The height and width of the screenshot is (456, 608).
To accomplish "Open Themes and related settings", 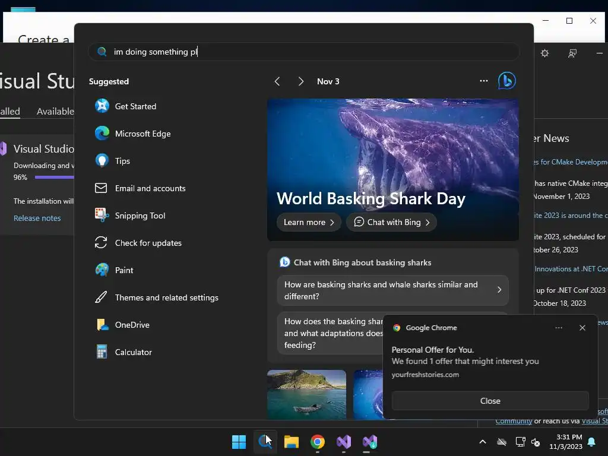I will click(157, 297).
